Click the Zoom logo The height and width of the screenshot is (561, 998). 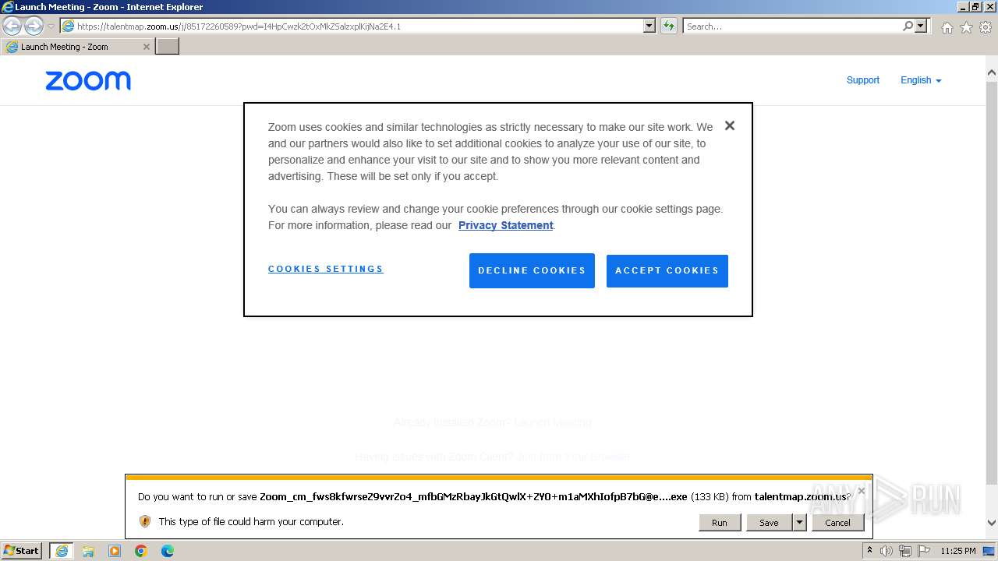pyautogui.click(x=88, y=81)
